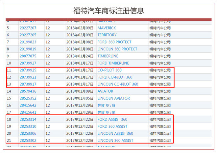
Task: Select class 12 in the 林肯飞行家 row
Action: (48, 112)
